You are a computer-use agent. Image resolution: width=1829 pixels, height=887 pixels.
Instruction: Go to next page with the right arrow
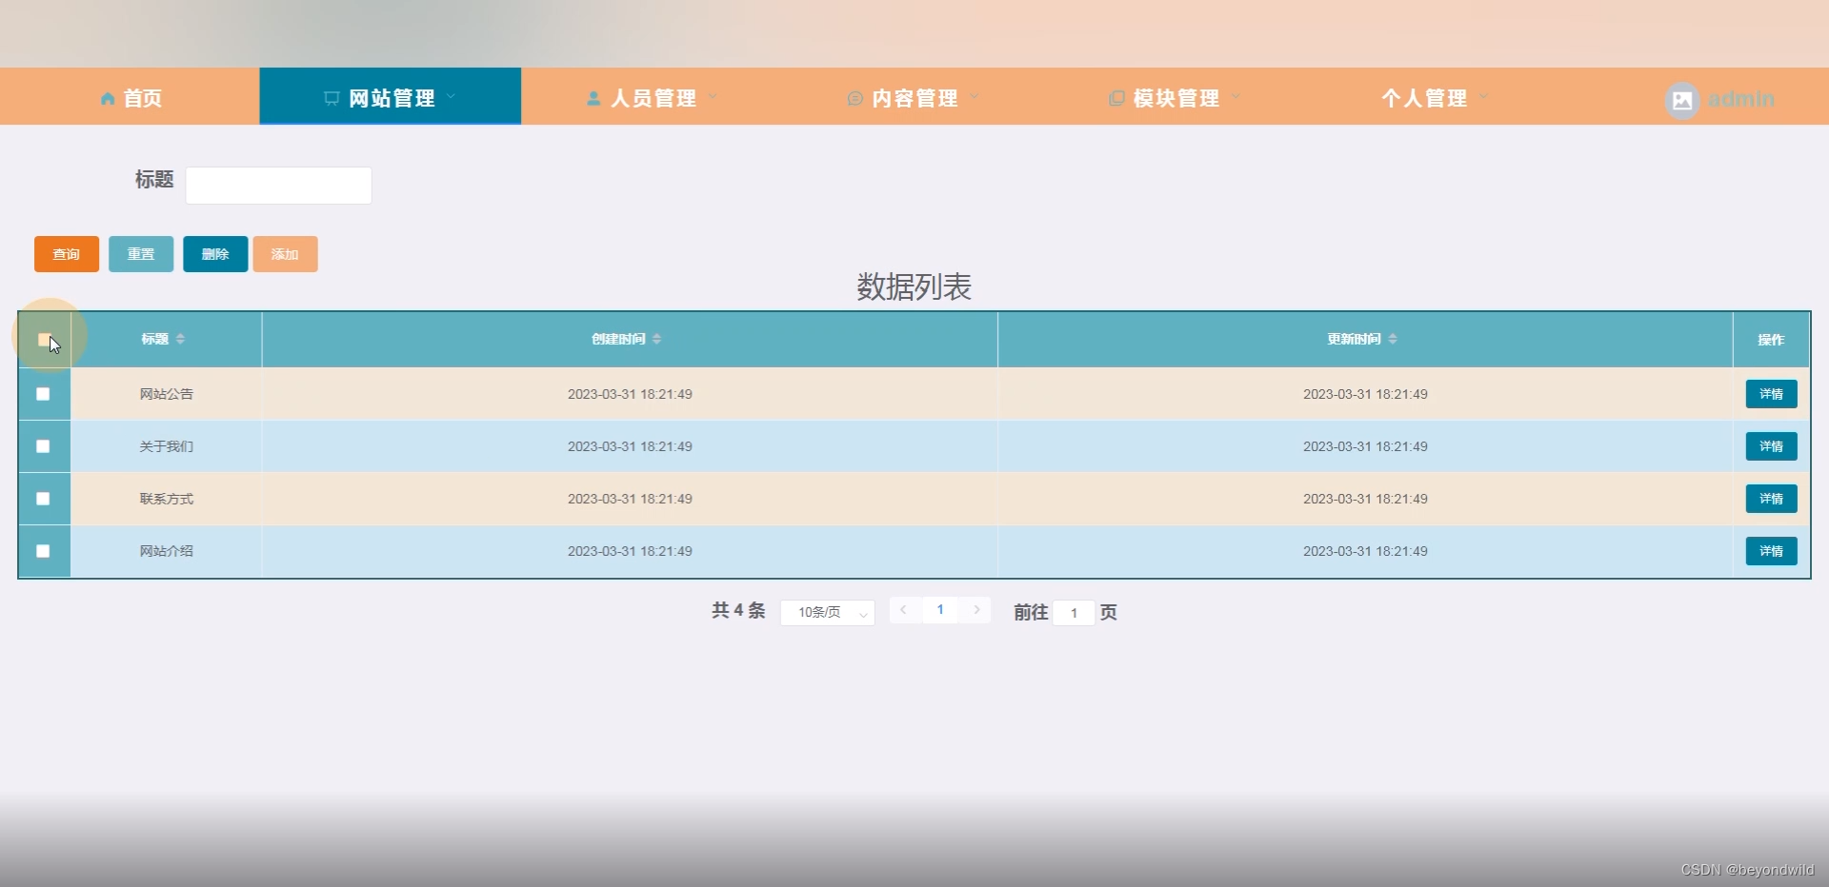[x=975, y=610]
